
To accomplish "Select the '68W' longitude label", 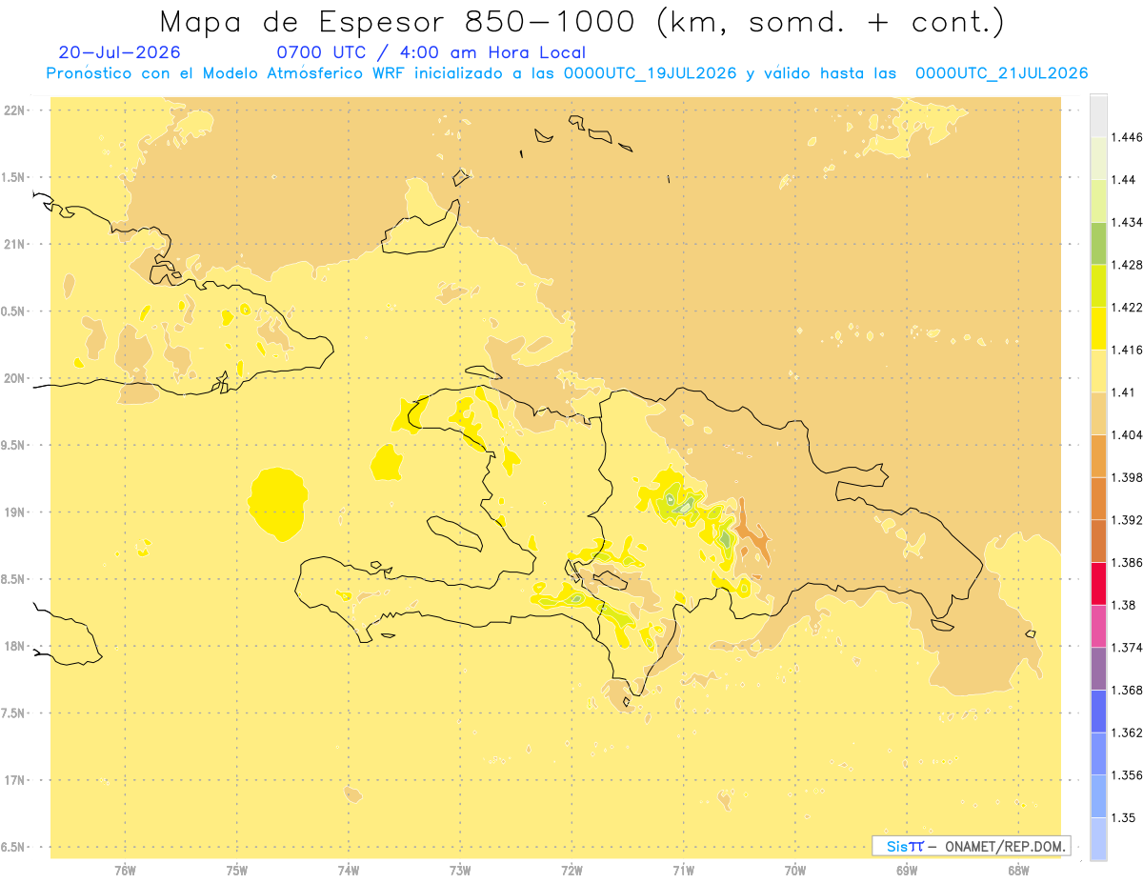I will (x=1018, y=871).
